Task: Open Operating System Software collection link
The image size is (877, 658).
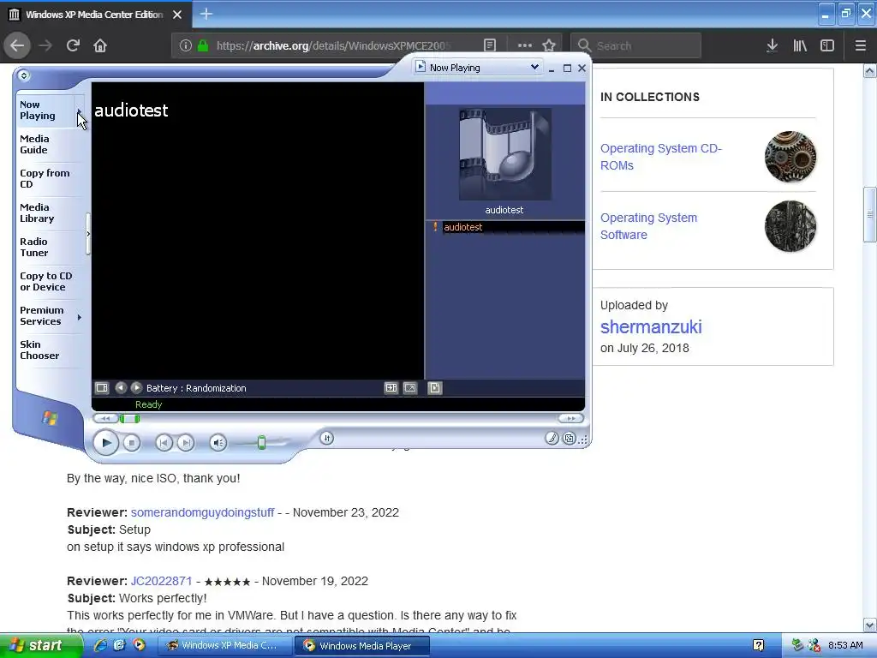Action: (x=649, y=226)
